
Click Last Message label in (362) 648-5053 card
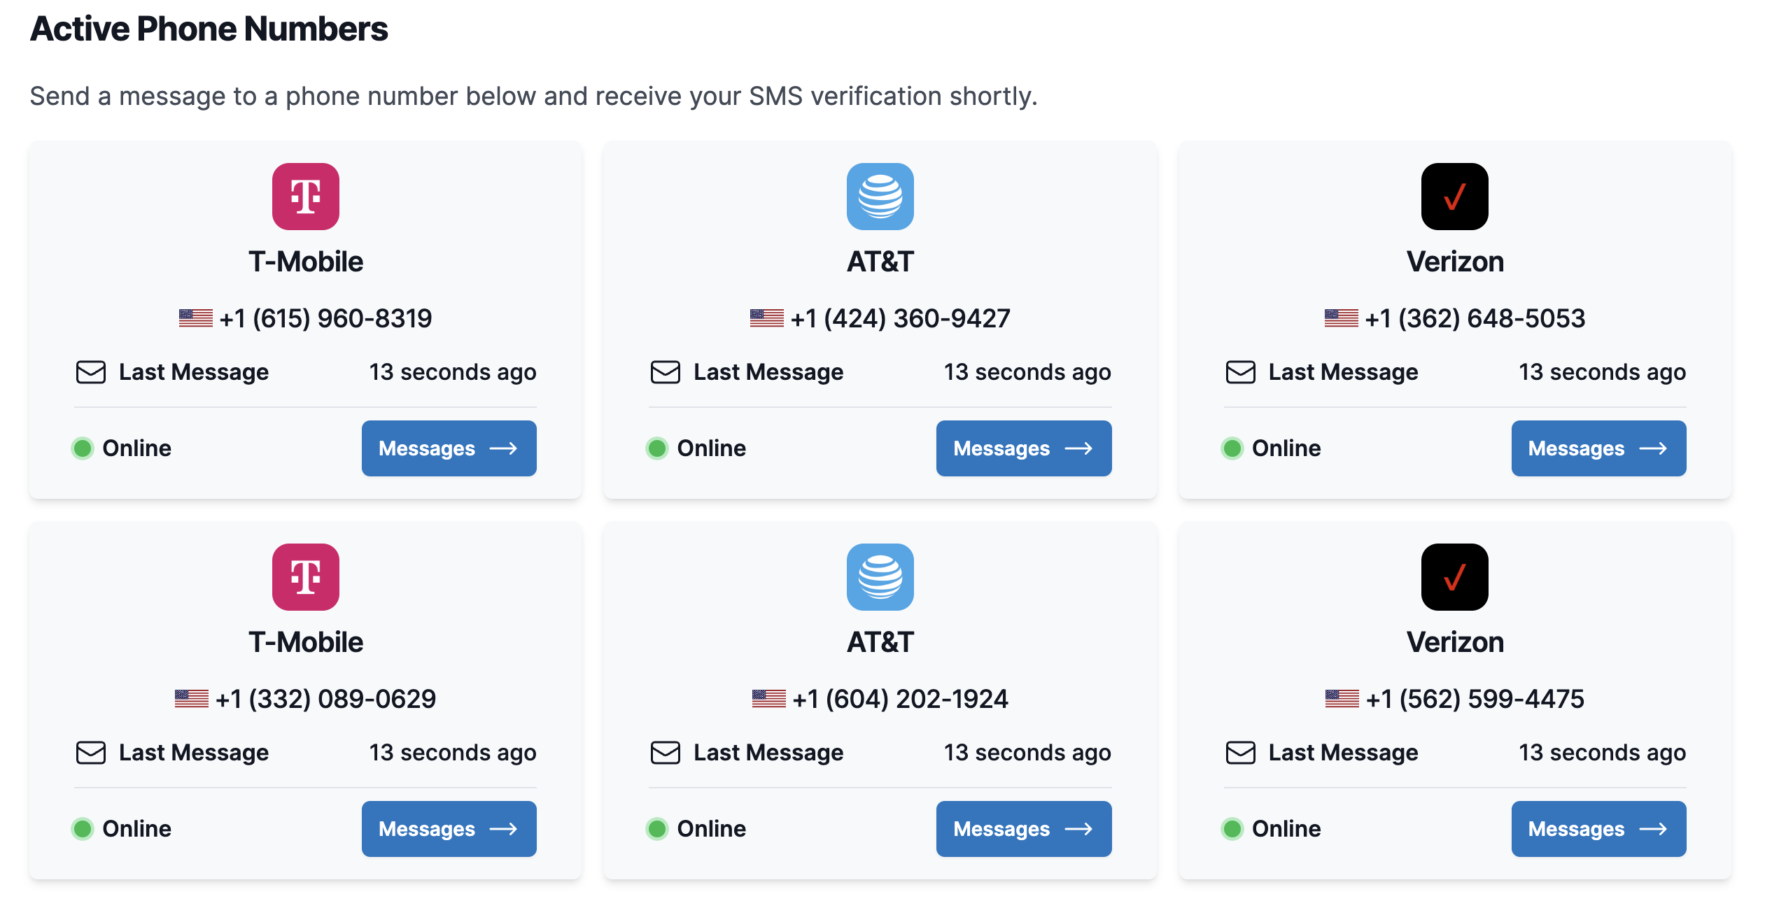point(1344,372)
